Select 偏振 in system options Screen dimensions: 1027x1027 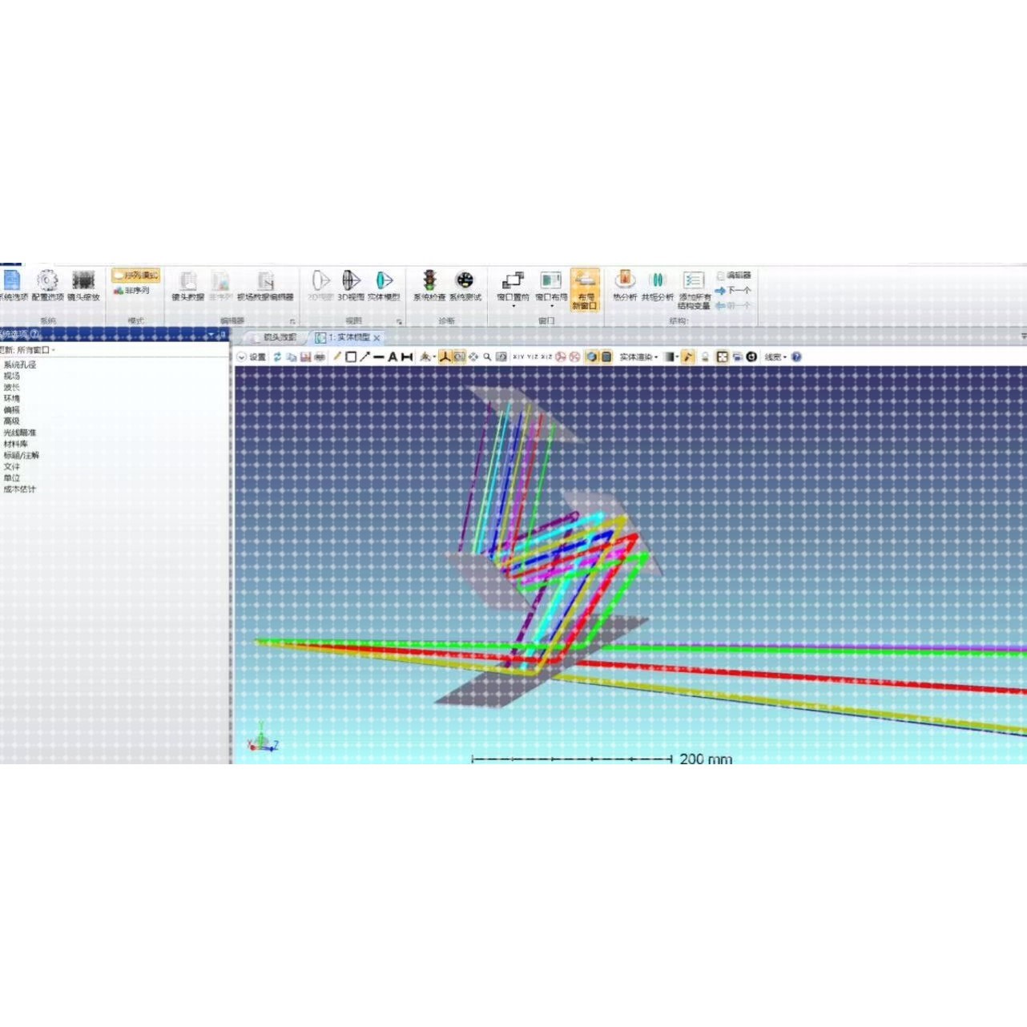pyautogui.click(x=11, y=409)
